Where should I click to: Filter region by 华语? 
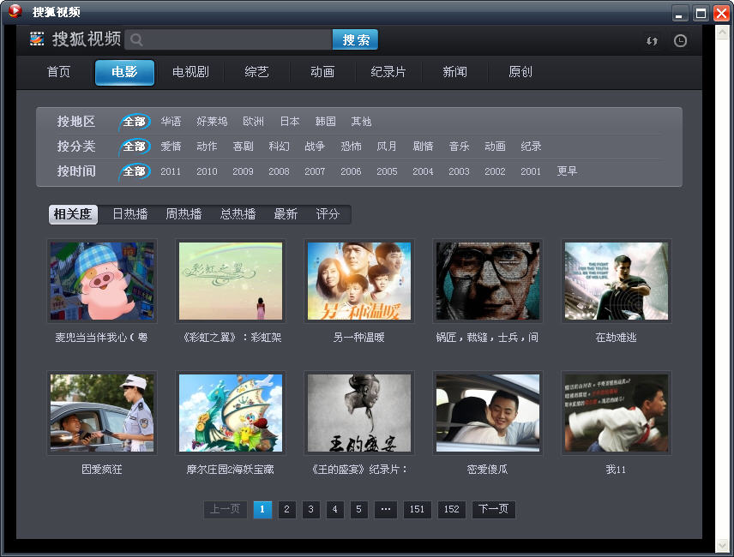[171, 122]
